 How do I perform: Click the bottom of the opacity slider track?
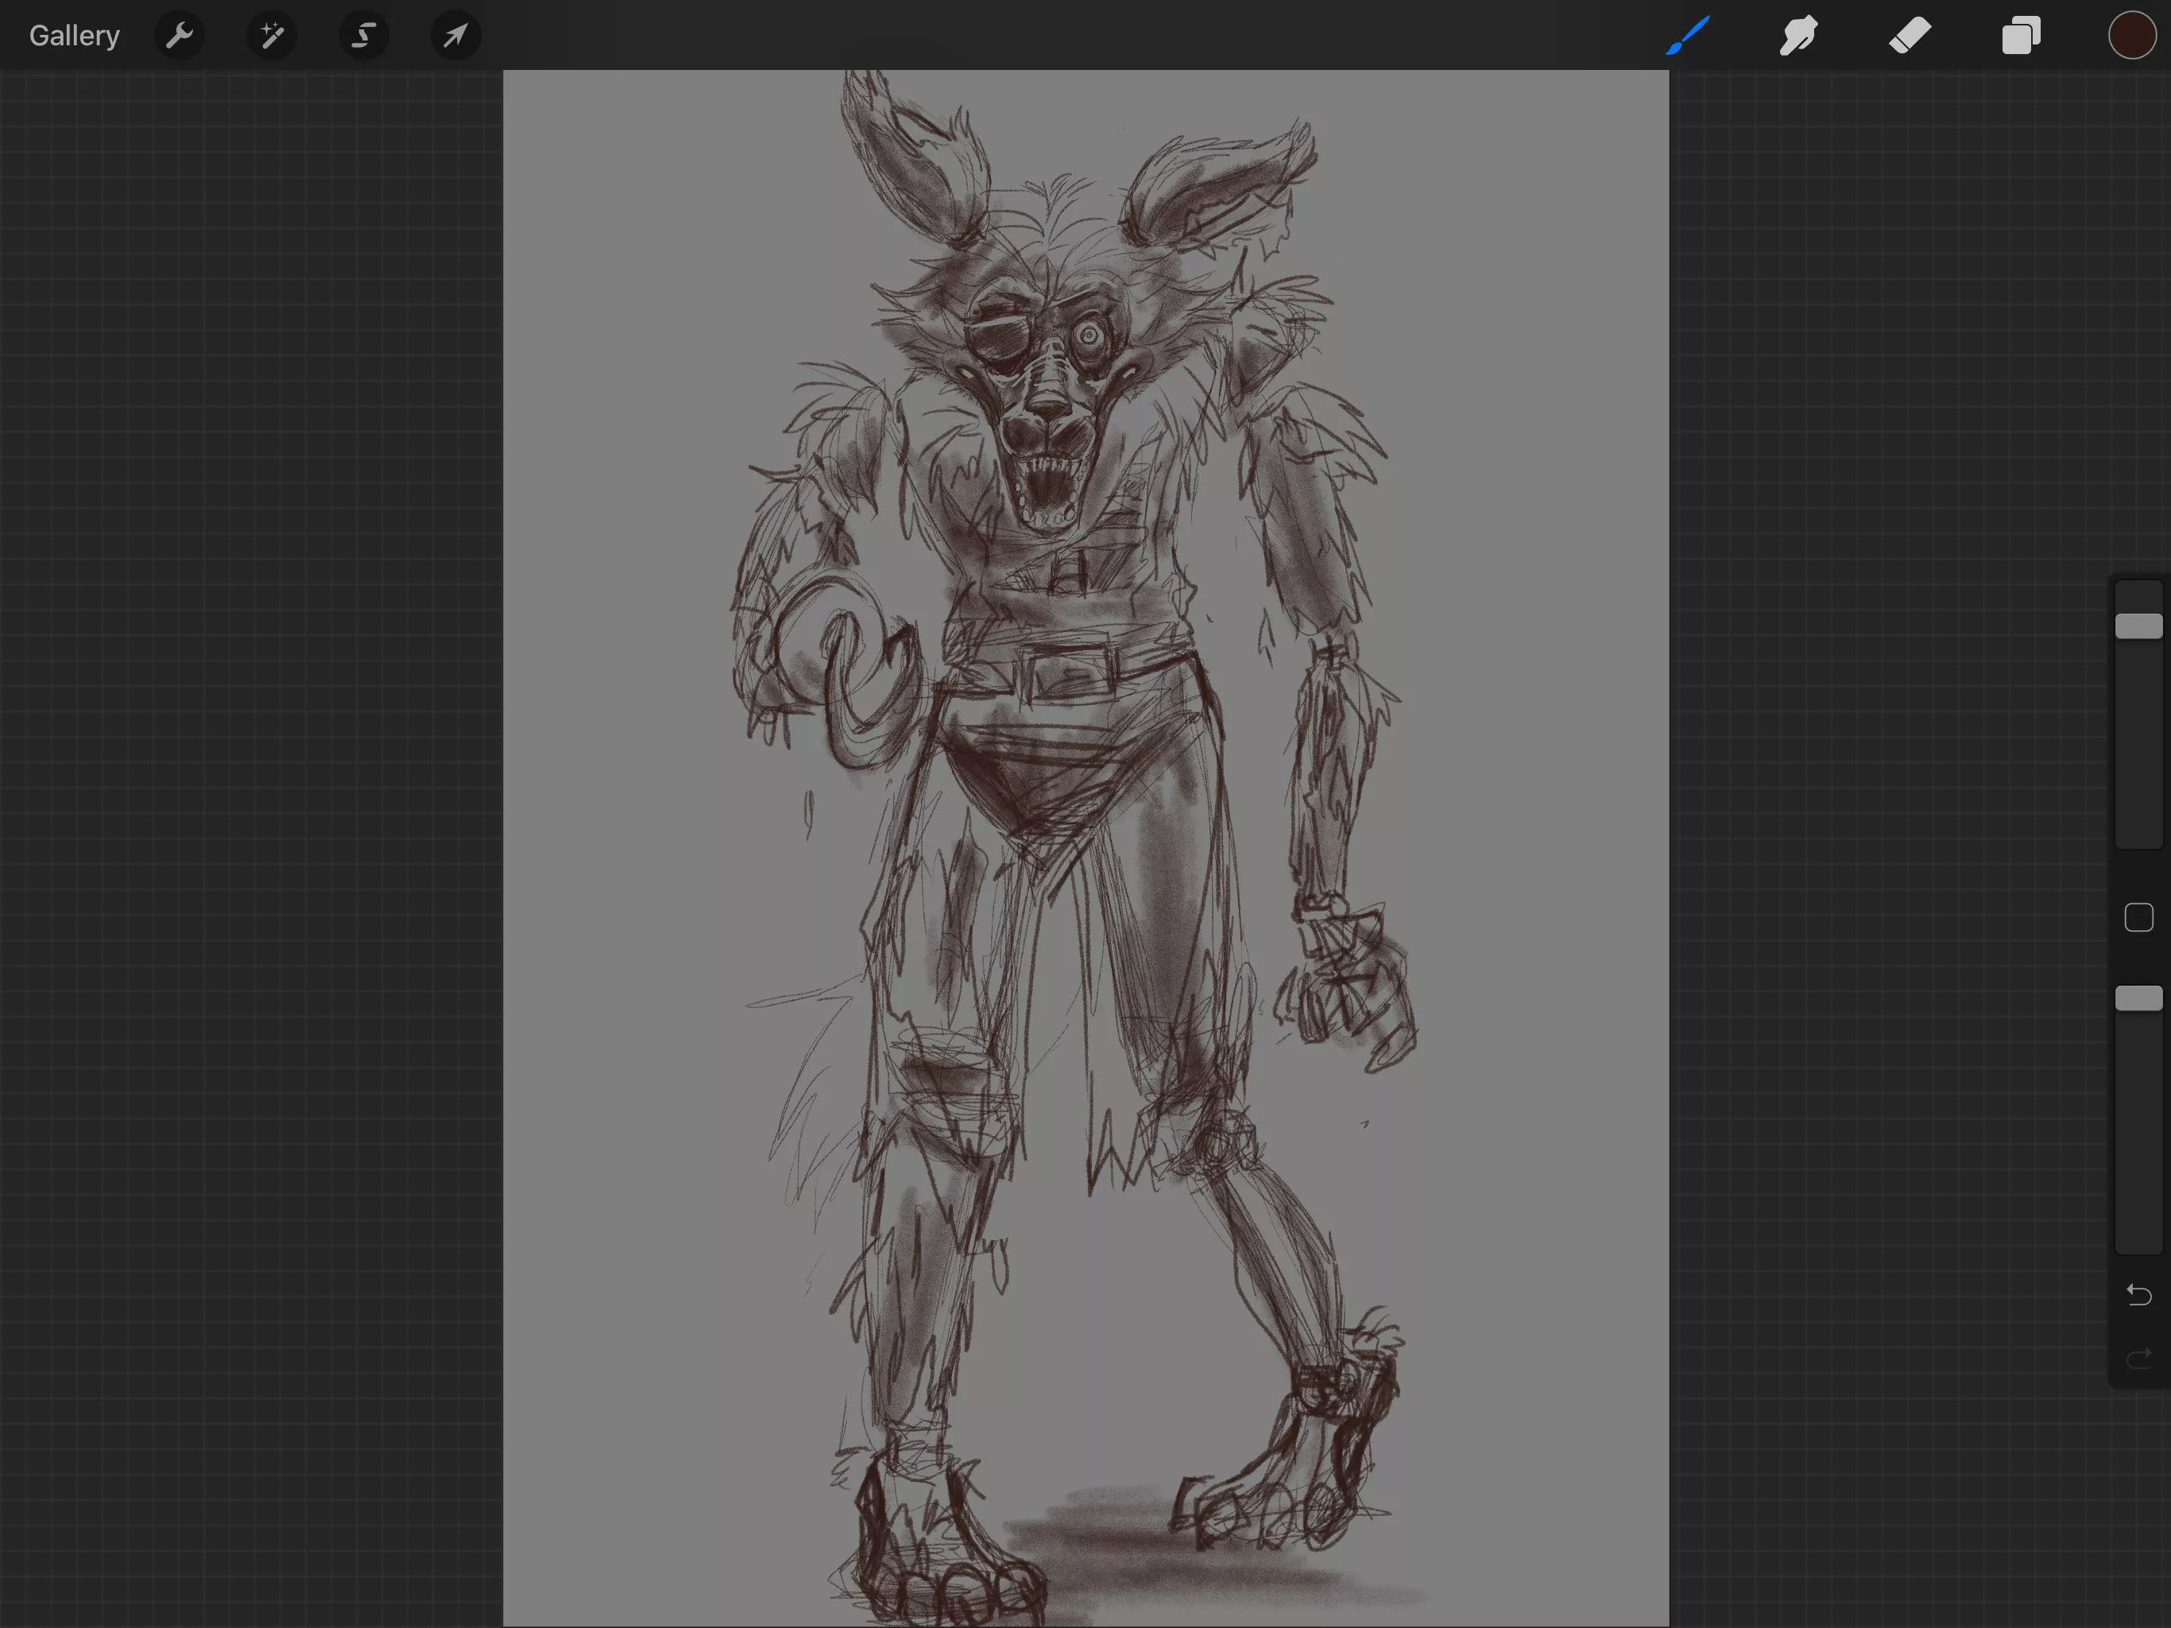click(x=2138, y=1239)
